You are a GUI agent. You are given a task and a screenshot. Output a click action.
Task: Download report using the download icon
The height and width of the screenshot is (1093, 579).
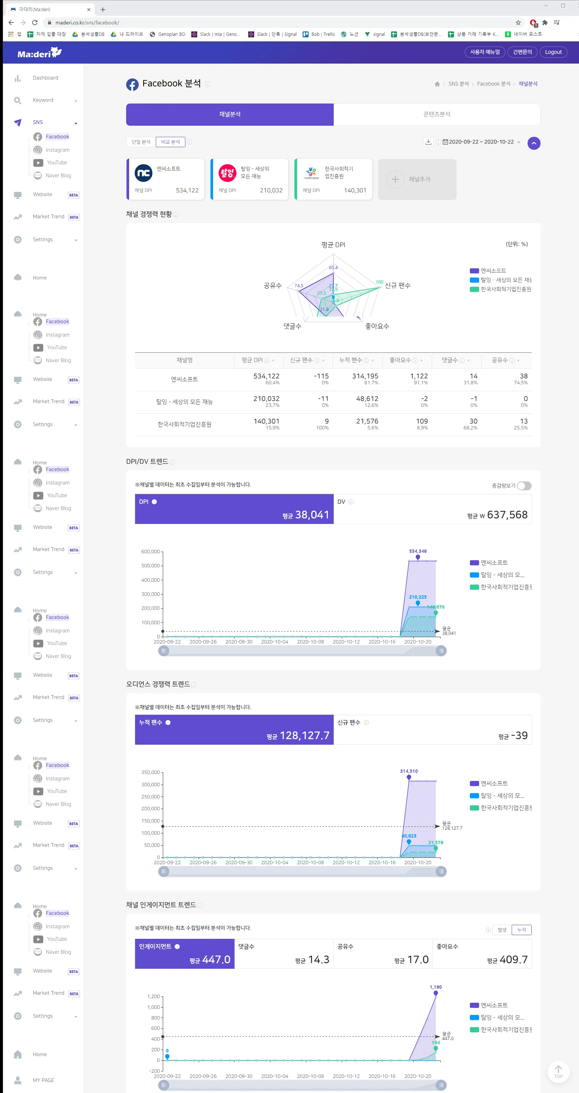428,142
